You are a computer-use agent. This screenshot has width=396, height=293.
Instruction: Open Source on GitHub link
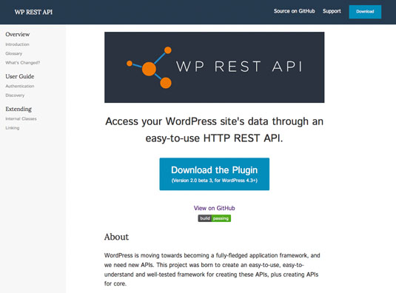[294, 11]
